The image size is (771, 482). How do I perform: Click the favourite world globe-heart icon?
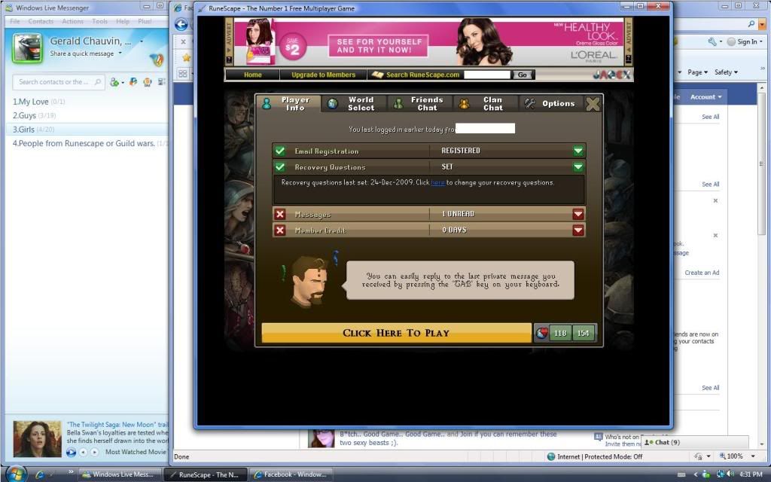[541, 334]
